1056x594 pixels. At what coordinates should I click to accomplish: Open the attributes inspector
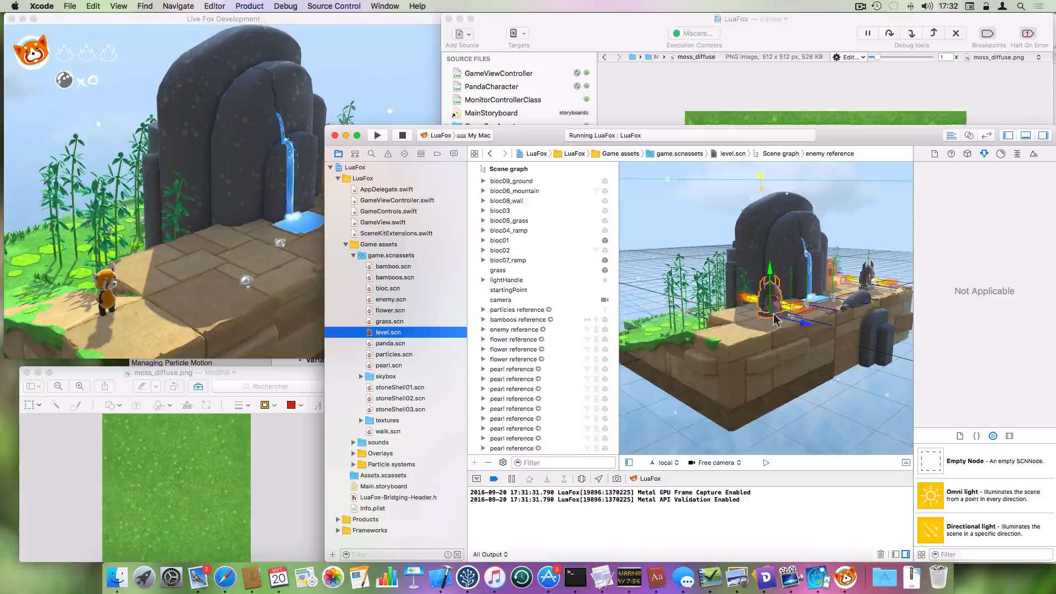[x=984, y=154]
